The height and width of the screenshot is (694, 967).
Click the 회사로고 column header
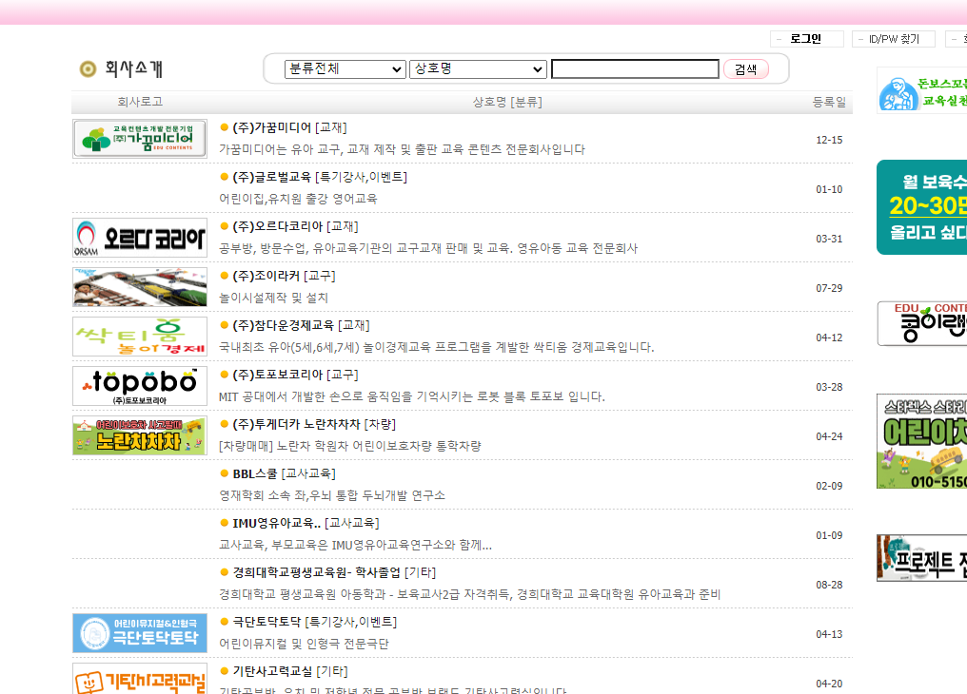coord(140,102)
